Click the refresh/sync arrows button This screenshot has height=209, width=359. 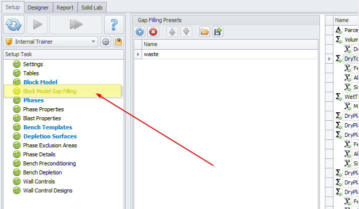15,24
